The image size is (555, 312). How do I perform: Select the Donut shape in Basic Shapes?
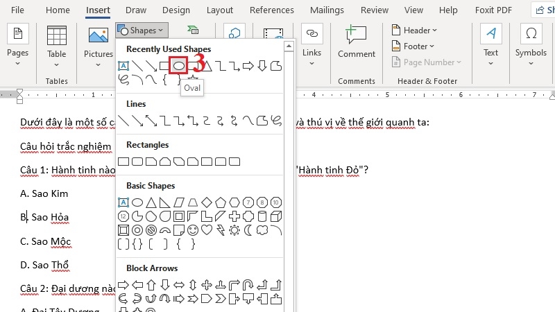coord(137,230)
